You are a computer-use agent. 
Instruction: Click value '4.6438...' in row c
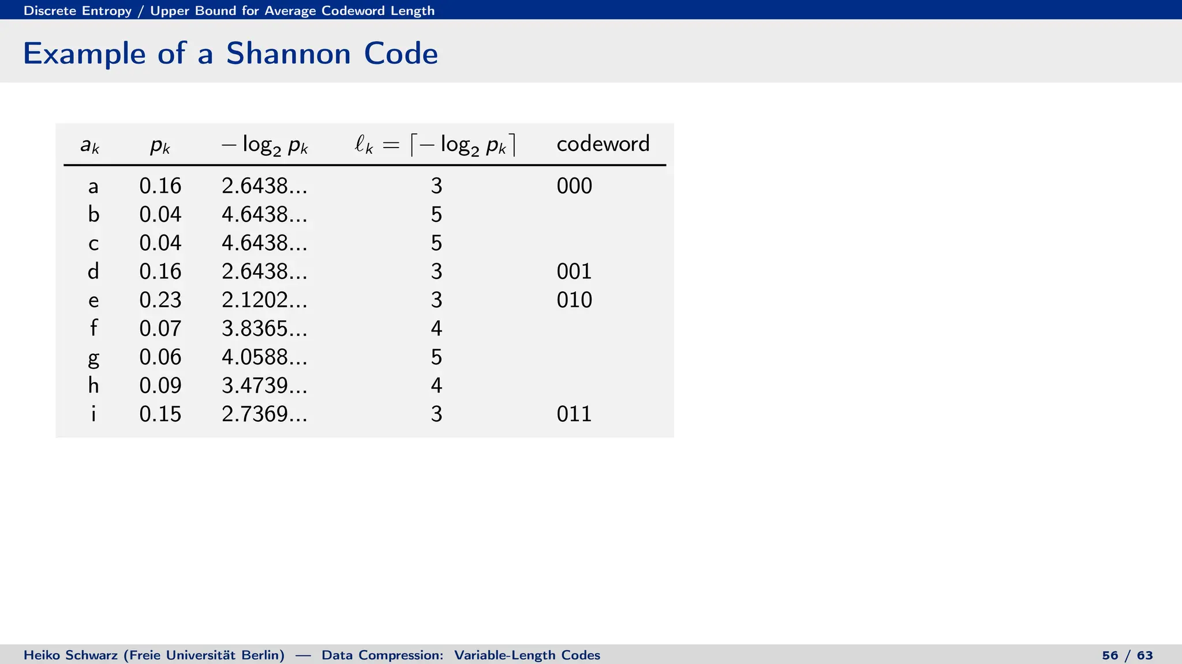click(x=265, y=243)
